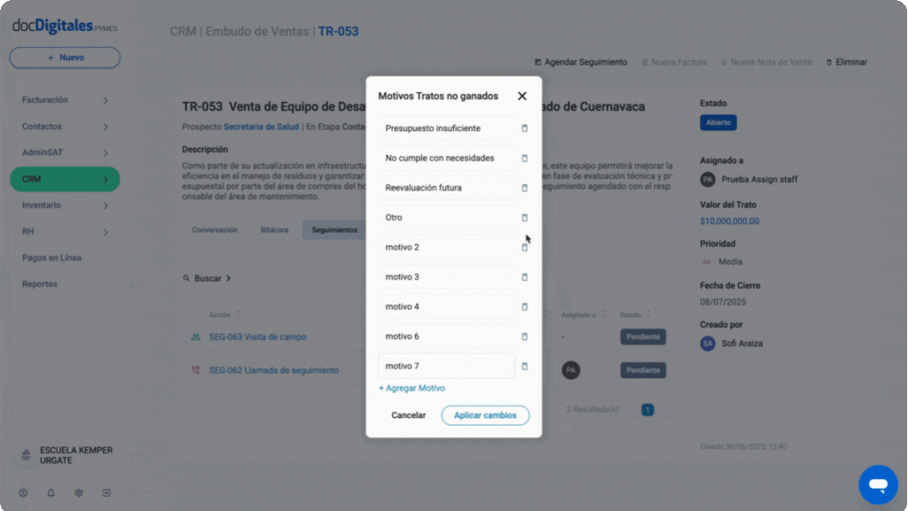908x511 pixels.
Task: Open the chat support bubble
Action: tap(878, 484)
